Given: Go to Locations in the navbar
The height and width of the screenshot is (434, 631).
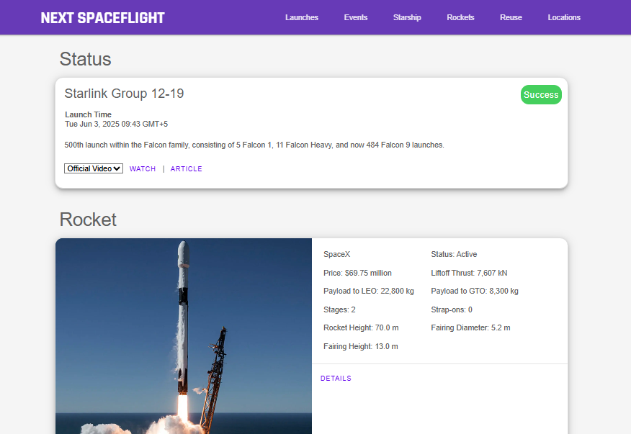Looking at the screenshot, I should point(563,17).
